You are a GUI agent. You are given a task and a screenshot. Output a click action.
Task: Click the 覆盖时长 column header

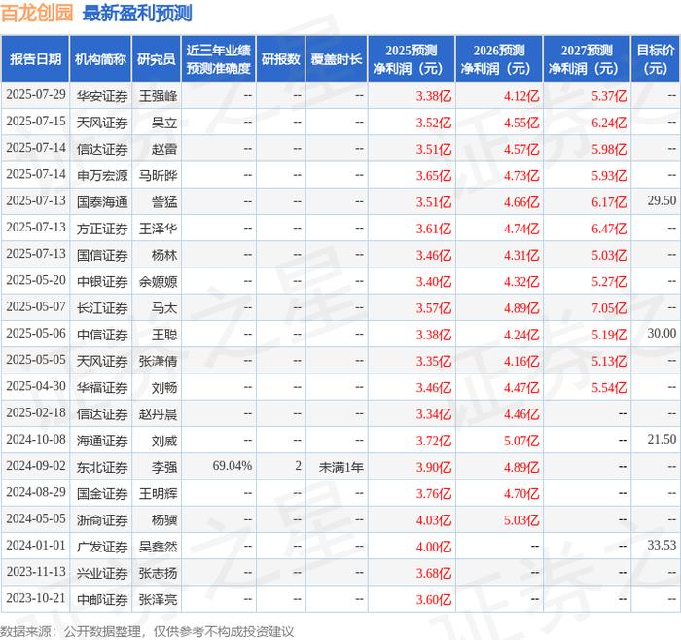tap(337, 59)
